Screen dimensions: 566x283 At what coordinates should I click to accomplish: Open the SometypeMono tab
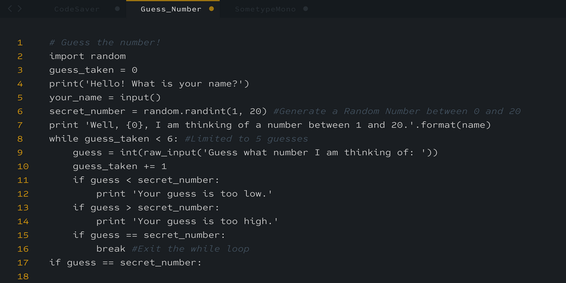tap(265, 9)
